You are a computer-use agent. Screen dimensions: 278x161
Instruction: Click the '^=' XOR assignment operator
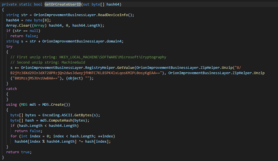pos(81,141)
